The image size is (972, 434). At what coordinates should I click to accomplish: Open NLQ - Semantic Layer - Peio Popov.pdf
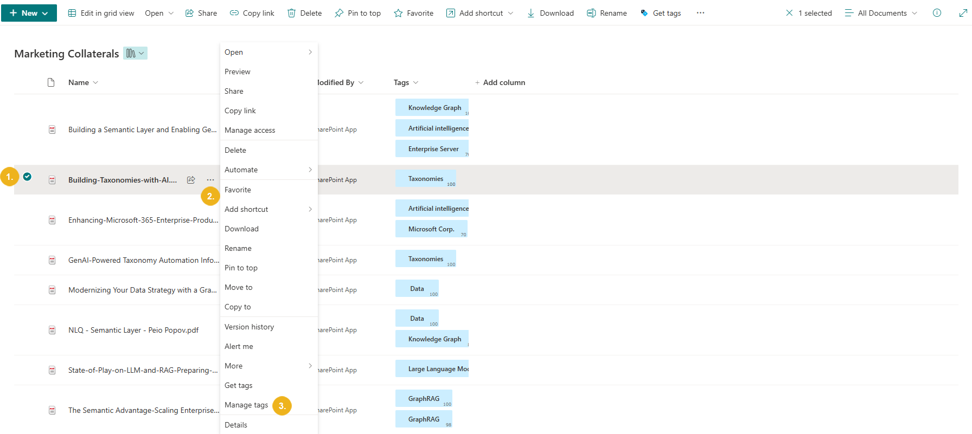pyautogui.click(x=133, y=330)
